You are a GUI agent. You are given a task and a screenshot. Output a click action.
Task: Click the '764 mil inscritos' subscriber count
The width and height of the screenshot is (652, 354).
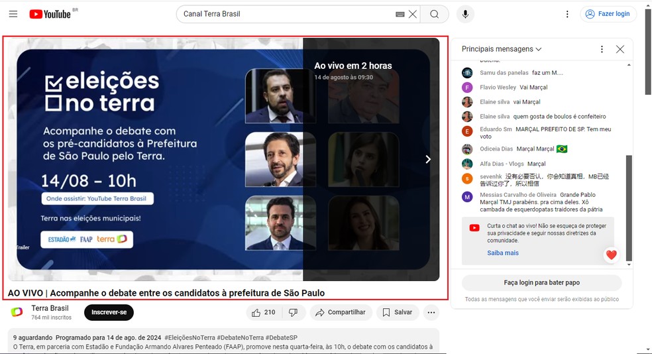[51, 318]
